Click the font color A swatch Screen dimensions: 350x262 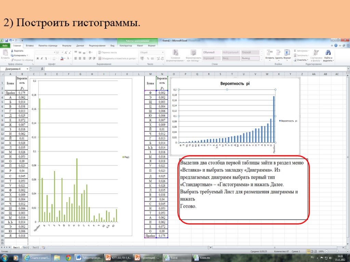click(x=68, y=58)
